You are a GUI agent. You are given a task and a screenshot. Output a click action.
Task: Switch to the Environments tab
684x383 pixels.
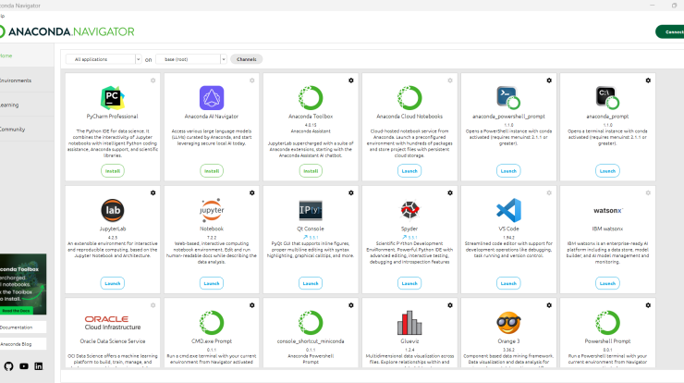pyautogui.click(x=27, y=80)
